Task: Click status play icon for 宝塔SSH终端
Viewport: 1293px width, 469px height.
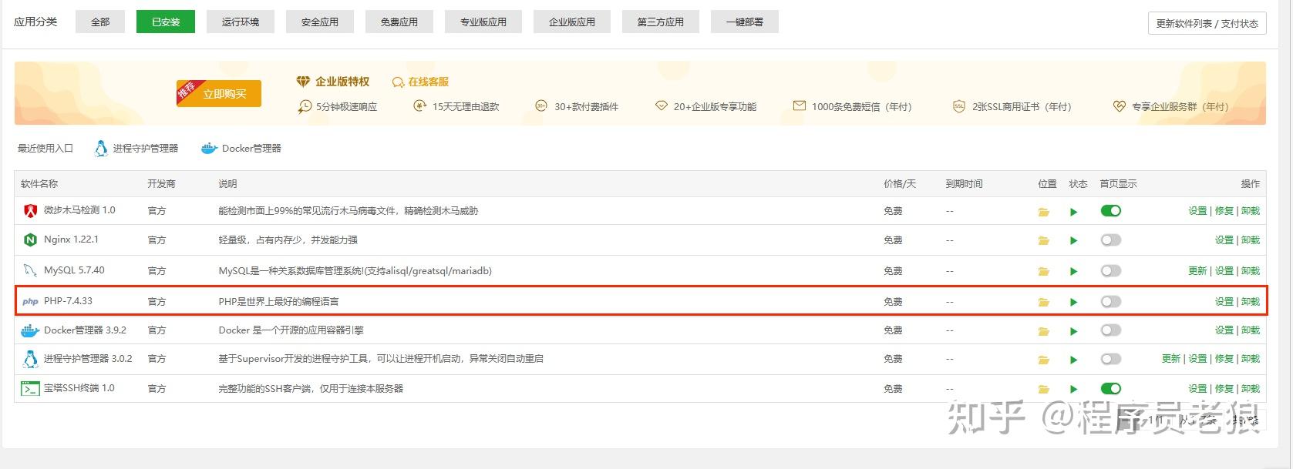Action: (1073, 389)
